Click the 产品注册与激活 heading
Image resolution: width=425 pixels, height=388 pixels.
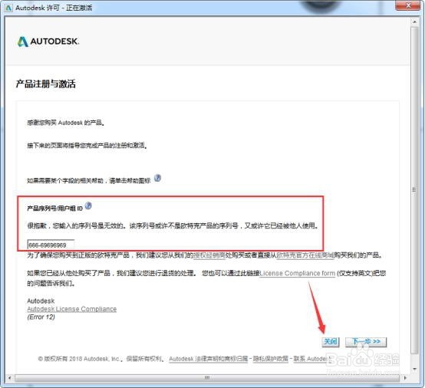coord(45,84)
